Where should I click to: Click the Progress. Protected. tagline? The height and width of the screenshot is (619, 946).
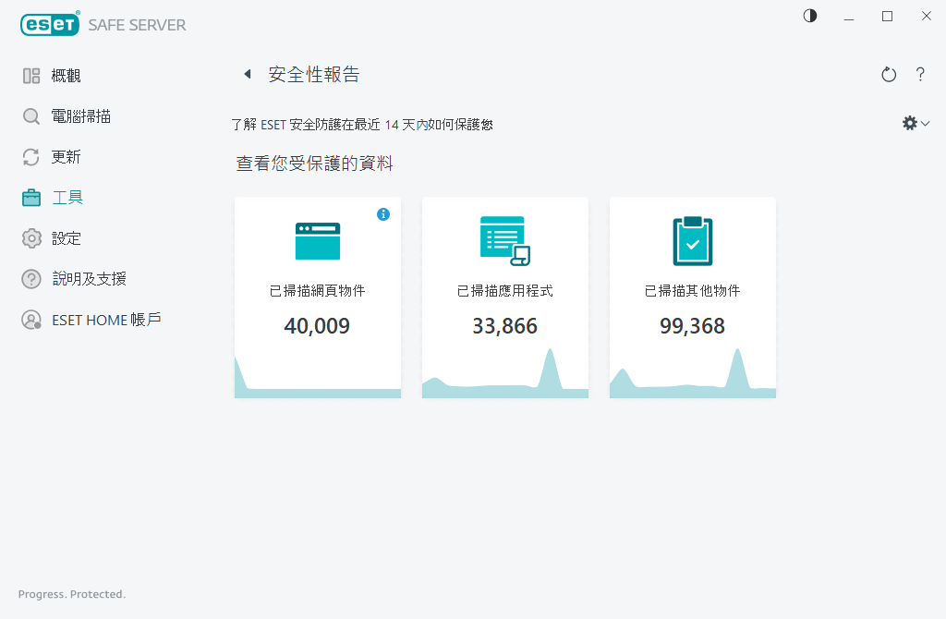72,594
